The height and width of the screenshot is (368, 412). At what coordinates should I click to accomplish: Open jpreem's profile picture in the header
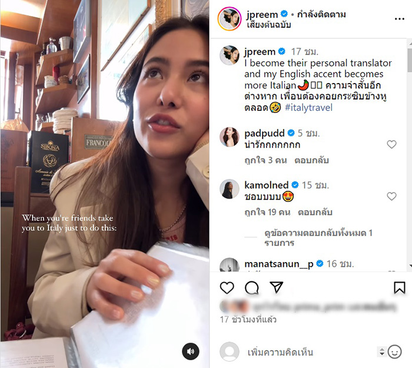228,19
